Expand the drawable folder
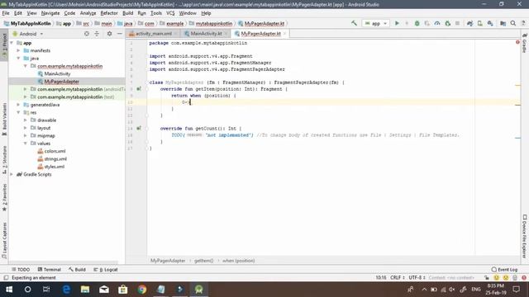The height and width of the screenshot is (297, 529). (26, 120)
